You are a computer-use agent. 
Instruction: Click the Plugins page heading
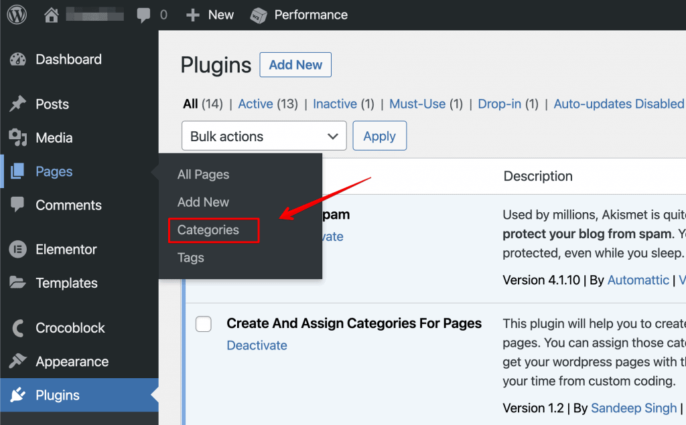pyautogui.click(x=216, y=65)
